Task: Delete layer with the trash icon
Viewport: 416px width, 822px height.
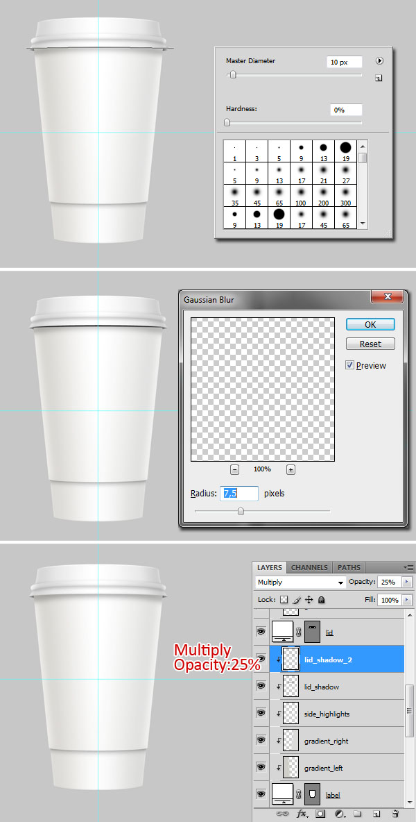Action: click(395, 813)
